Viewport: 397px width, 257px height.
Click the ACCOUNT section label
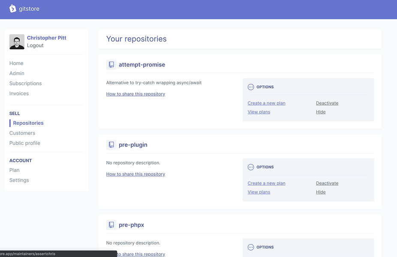coord(21,161)
